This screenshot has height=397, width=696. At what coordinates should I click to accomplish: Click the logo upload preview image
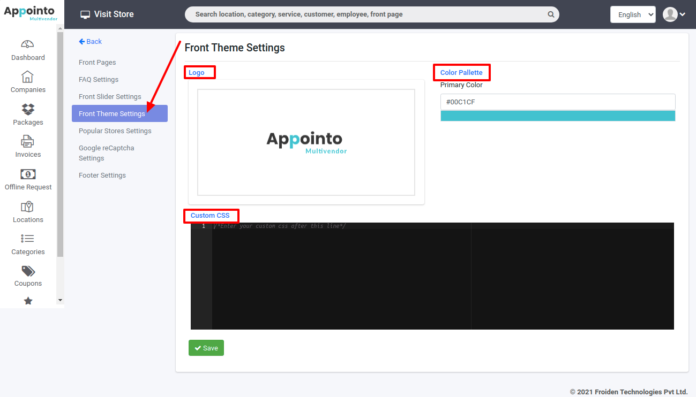[x=306, y=142]
